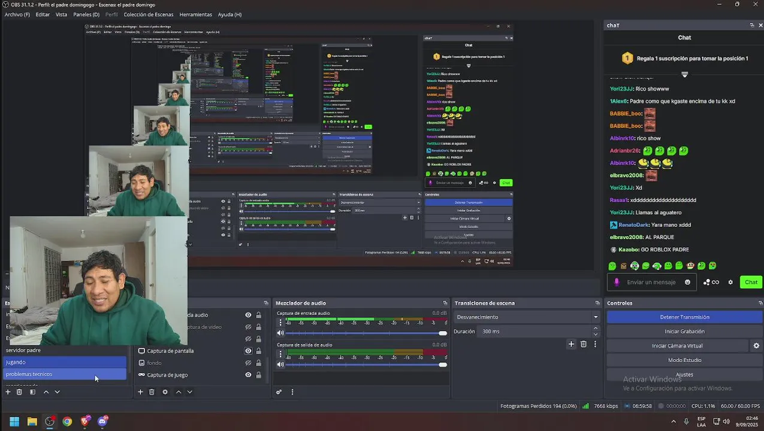
Task: Remove selected source with the sources trash icon
Action: [152, 392]
